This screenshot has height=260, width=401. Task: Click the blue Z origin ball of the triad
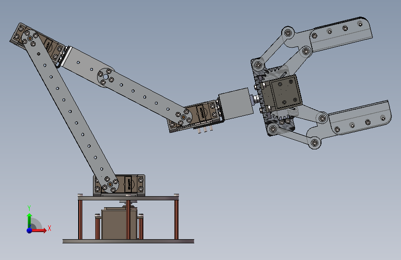coord(30,230)
